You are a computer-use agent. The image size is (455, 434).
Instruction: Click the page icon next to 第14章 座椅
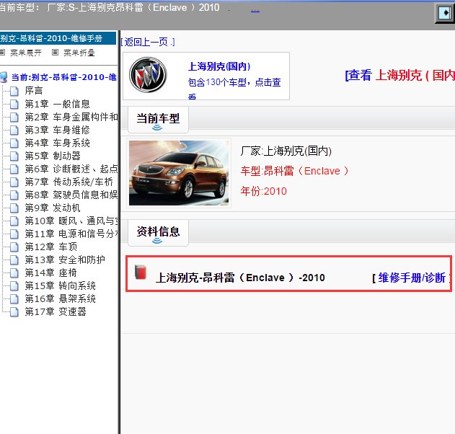coord(14,273)
